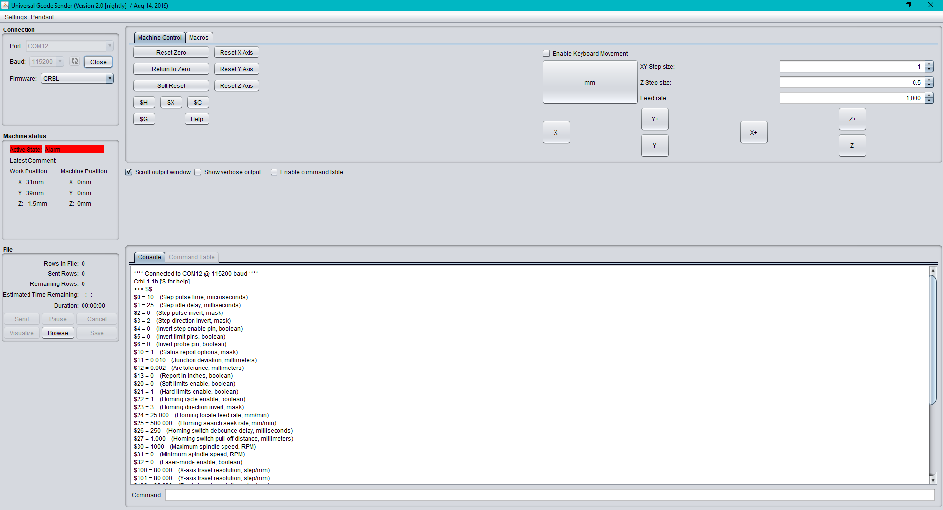Image resolution: width=943 pixels, height=510 pixels.
Task: Click the red Alarm active state value
Action: (x=74, y=149)
